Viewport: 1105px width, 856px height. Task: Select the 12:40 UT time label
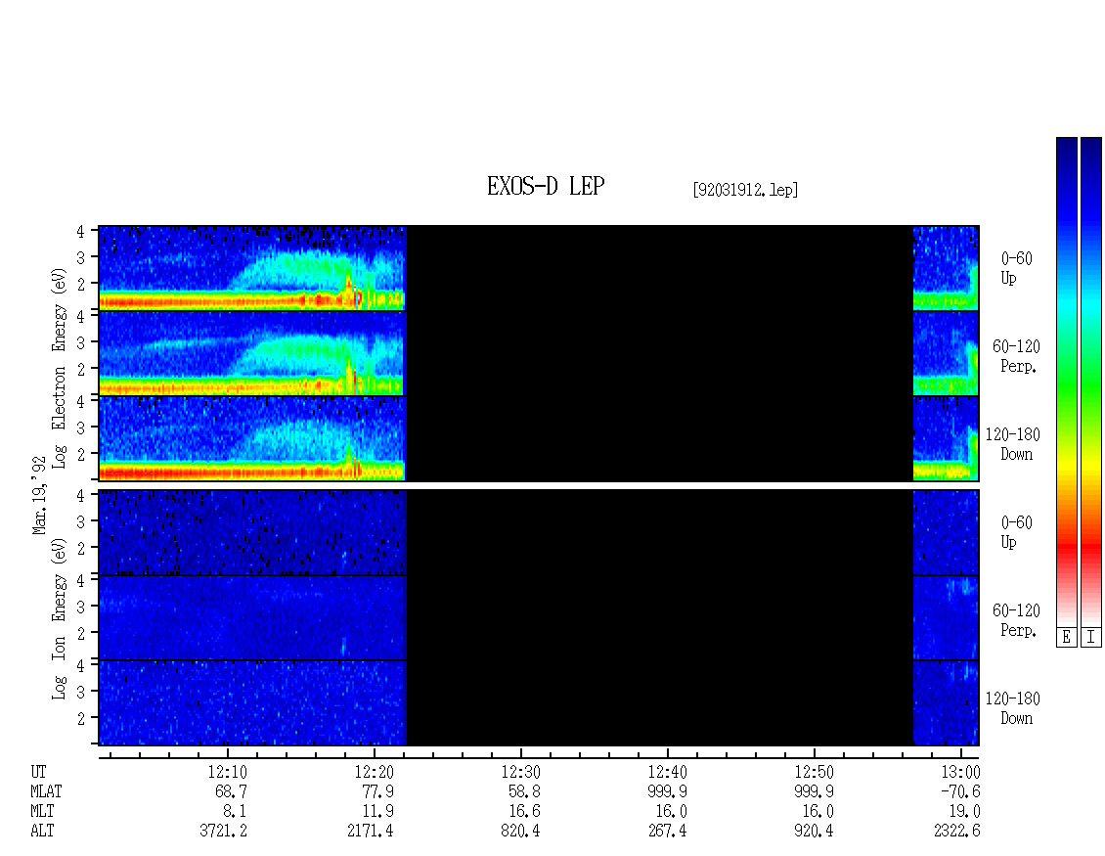pos(667,772)
